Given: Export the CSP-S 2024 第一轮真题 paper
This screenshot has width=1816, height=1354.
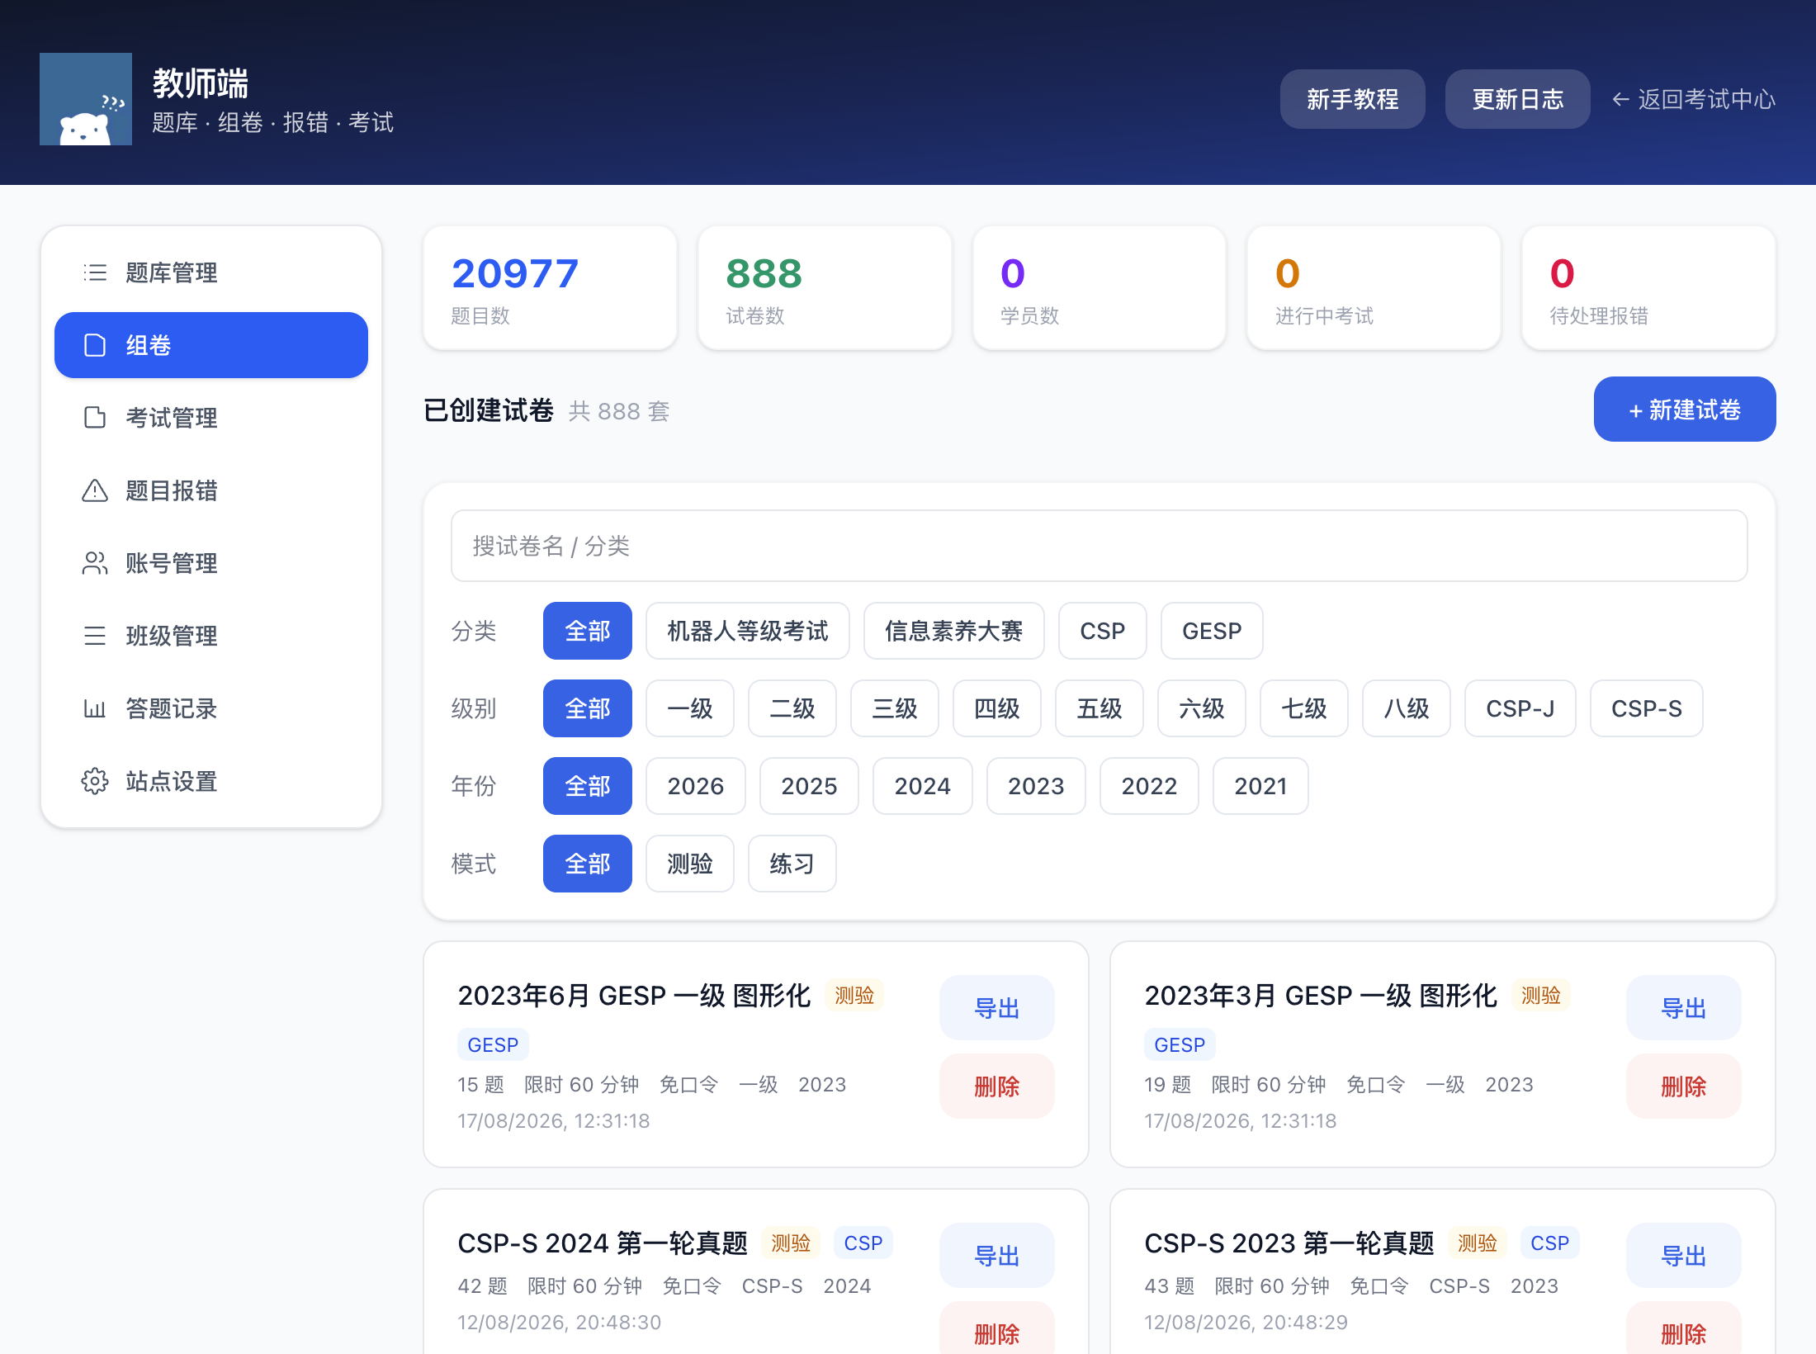Looking at the screenshot, I should coord(997,1256).
